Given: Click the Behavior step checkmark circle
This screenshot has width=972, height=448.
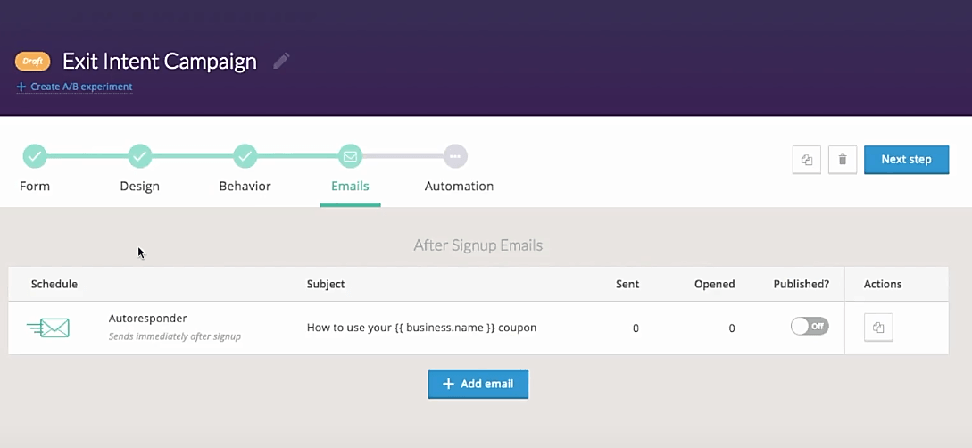Looking at the screenshot, I should tap(245, 156).
